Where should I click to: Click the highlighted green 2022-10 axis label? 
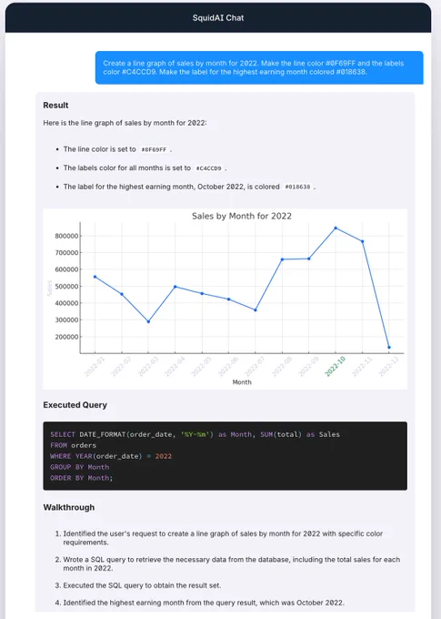[x=335, y=366]
